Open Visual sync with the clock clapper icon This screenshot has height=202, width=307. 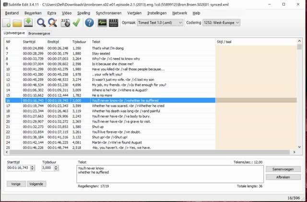65,22
